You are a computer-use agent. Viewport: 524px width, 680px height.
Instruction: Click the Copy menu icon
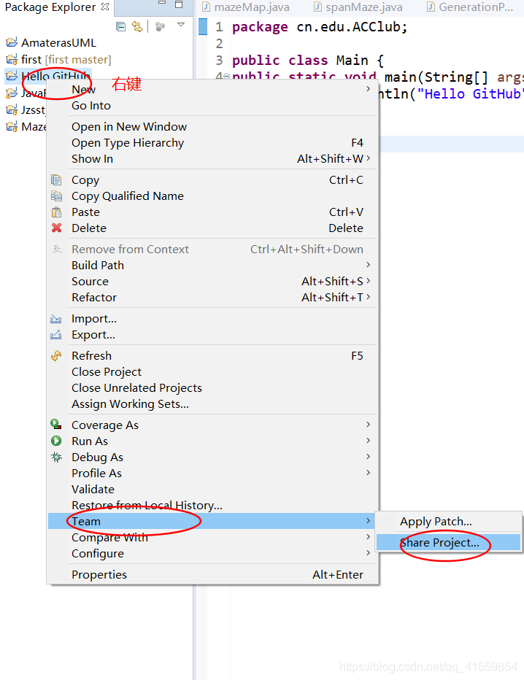pyautogui.click(x=56, y=179)
